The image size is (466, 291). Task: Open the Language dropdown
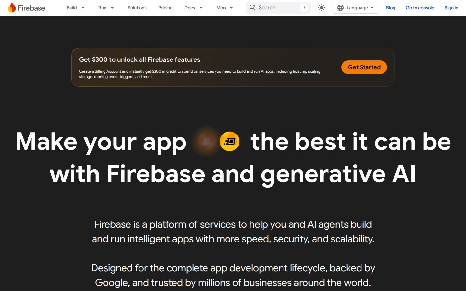pos(355,8)
